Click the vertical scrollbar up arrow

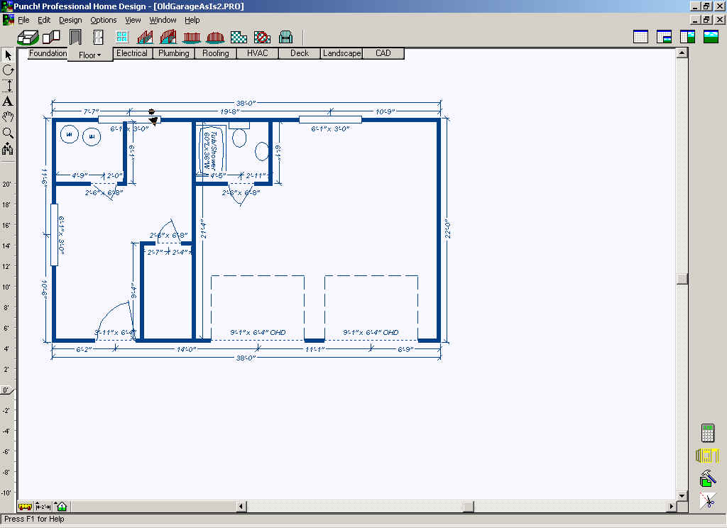682,53
